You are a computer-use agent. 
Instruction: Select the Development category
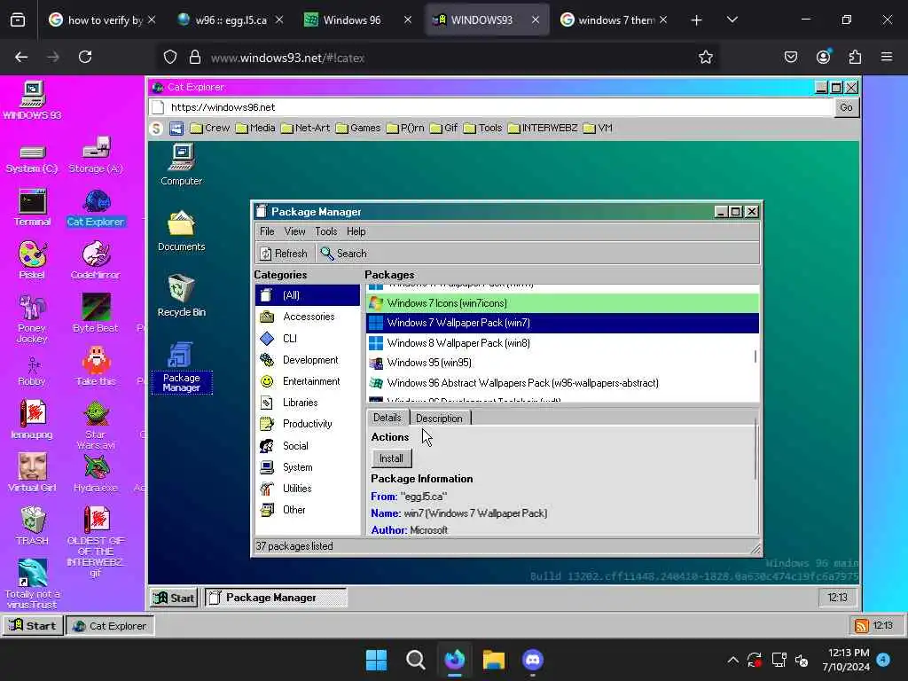(308, 360)
